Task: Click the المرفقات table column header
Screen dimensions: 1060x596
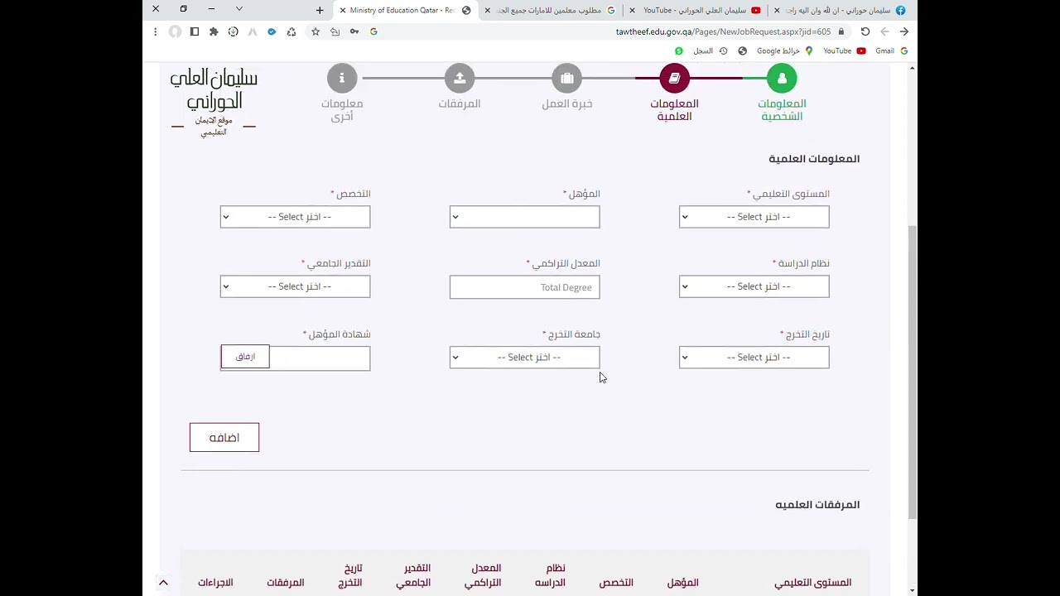Action: point(286,583)
